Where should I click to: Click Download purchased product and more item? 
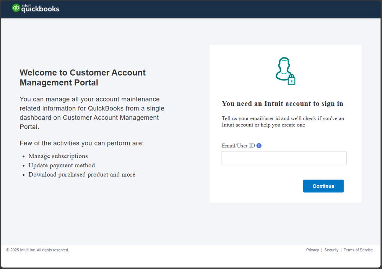82,174
